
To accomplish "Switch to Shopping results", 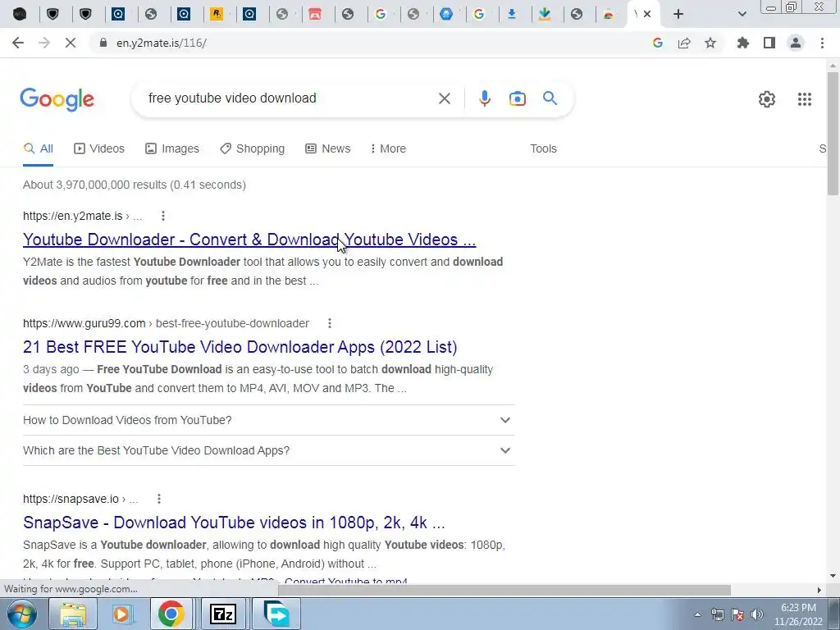I will point(252,148).
